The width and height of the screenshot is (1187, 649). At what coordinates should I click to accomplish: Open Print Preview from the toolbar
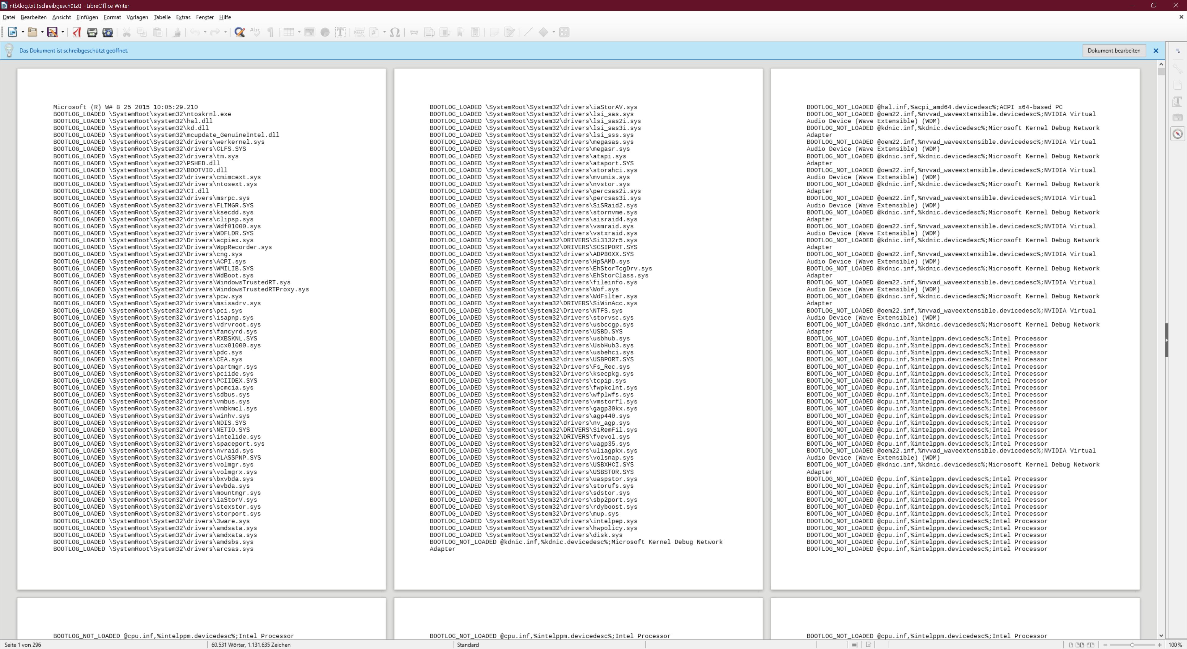107,32
